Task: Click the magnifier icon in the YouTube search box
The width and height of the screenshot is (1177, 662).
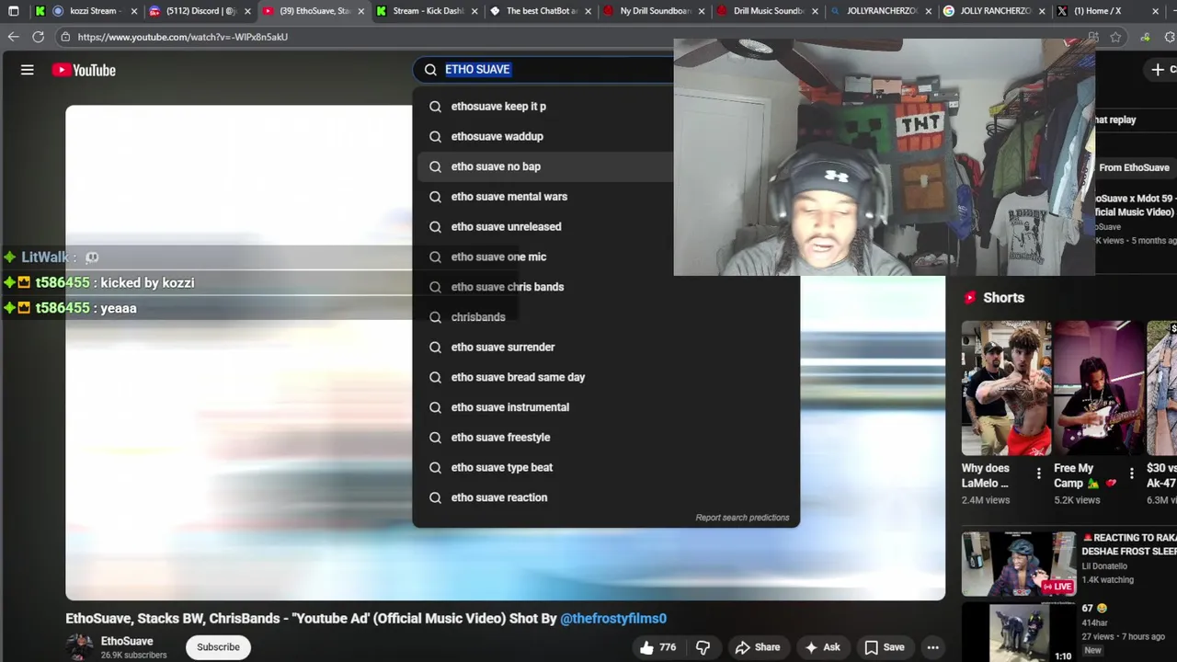Action: pyautogui.click(x=430, y=70)
